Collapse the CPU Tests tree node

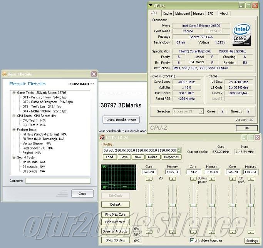[14, 116]
